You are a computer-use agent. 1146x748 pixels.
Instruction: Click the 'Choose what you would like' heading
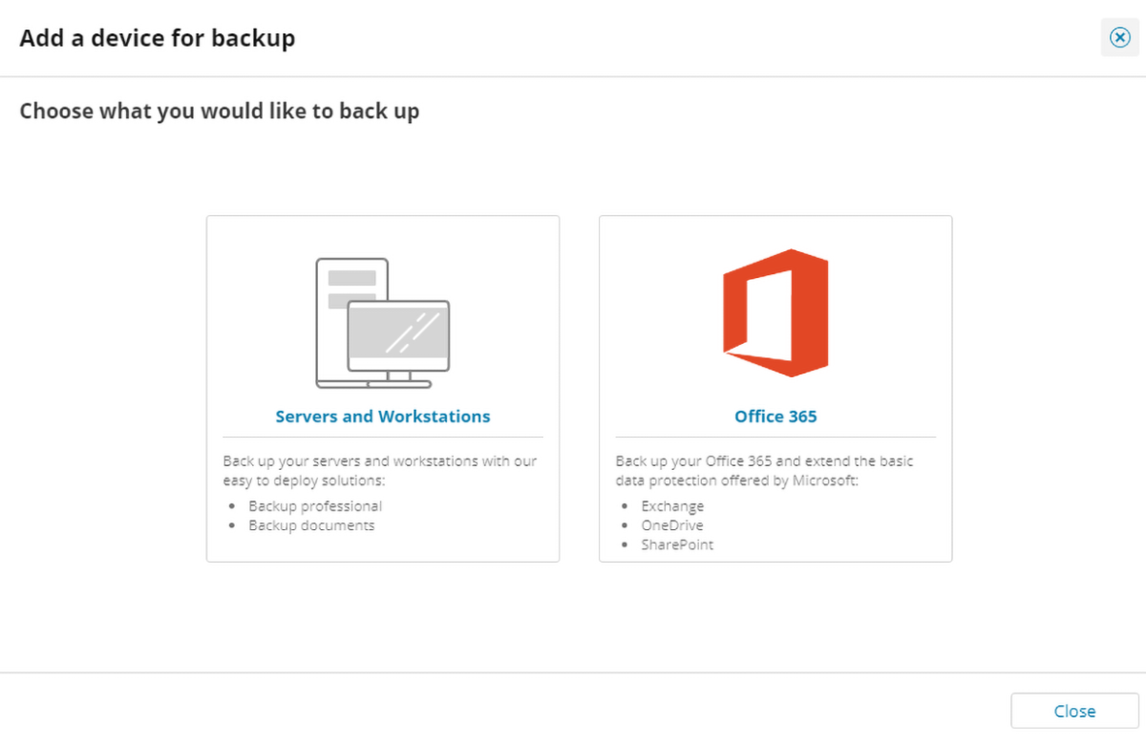pyautogui.click(x=220, y=111)
